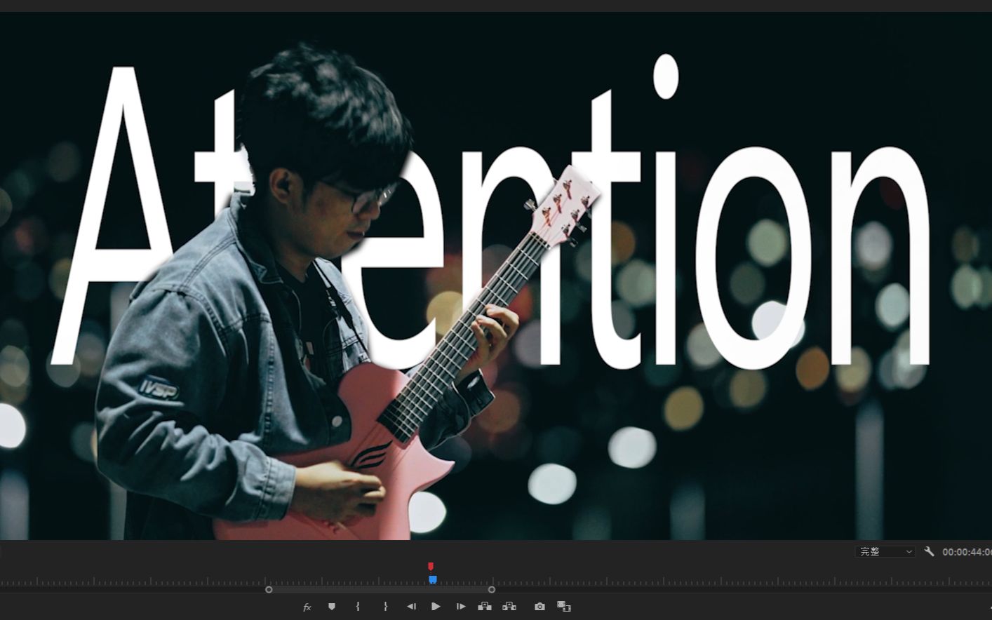Click the 00:00:44 duration timecode

[x=966, y=552]
